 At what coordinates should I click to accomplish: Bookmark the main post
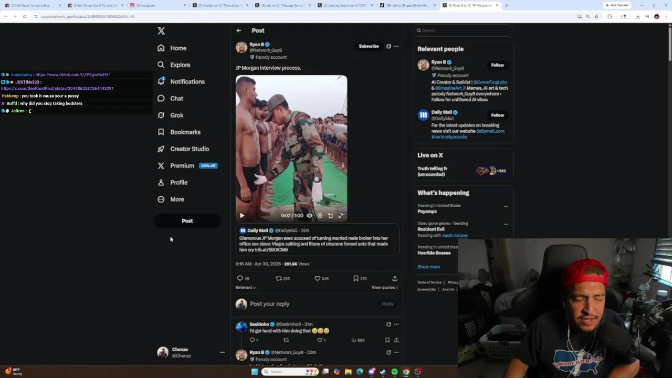[356, 278]
